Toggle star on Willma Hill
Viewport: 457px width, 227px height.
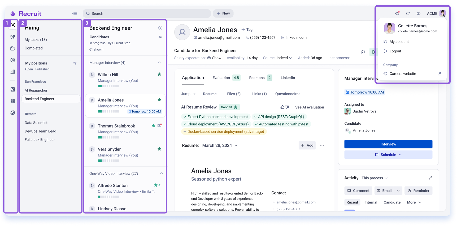159,74
